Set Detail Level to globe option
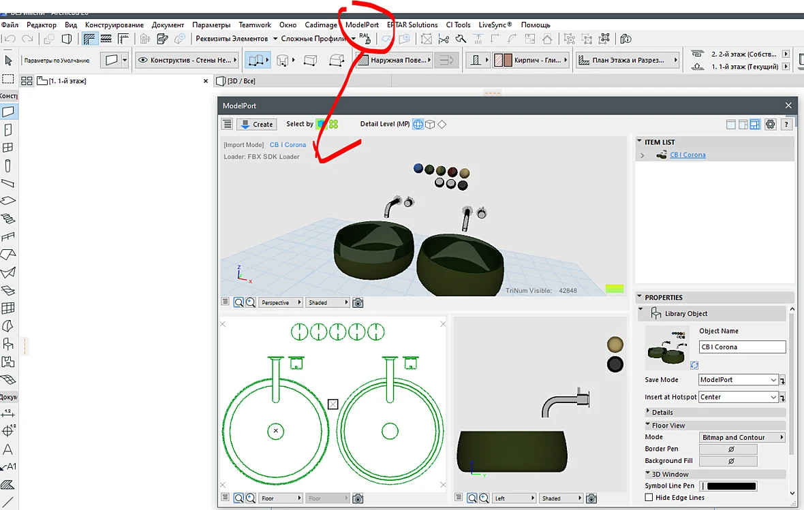Screen dimensions: 804x510 (418, 124)
